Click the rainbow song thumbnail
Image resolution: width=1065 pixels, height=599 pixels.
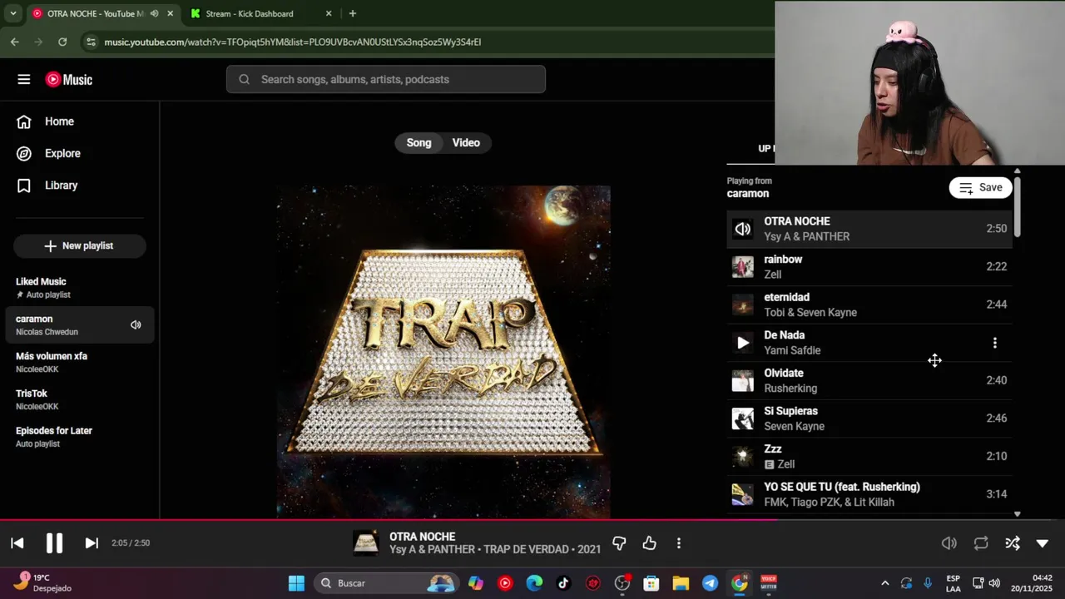tap(743, 266)
